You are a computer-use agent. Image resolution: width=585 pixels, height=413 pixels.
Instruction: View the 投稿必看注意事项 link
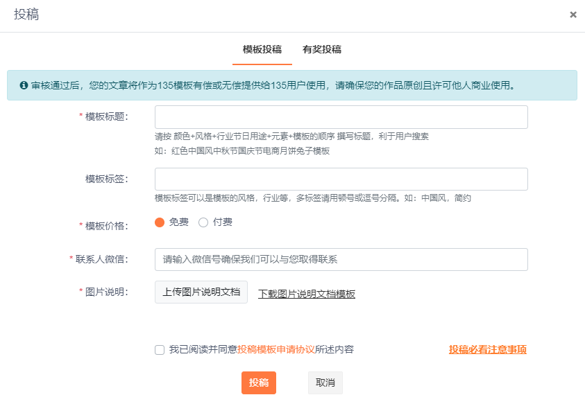pos(488,350)
